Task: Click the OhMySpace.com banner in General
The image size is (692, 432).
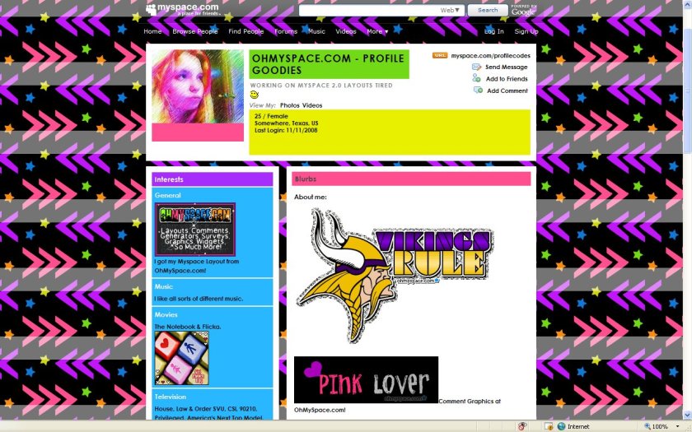Action: (195, 230)
